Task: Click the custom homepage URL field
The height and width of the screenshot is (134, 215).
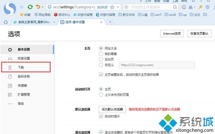Action: 157,65
